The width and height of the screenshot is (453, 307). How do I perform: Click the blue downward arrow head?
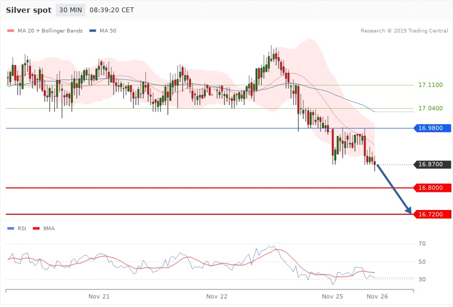point(409,211)
